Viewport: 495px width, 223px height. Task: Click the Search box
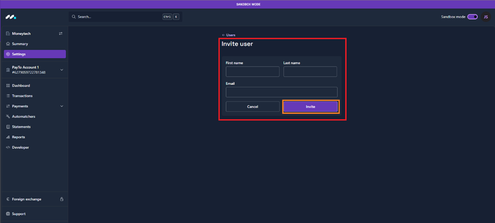125,17
